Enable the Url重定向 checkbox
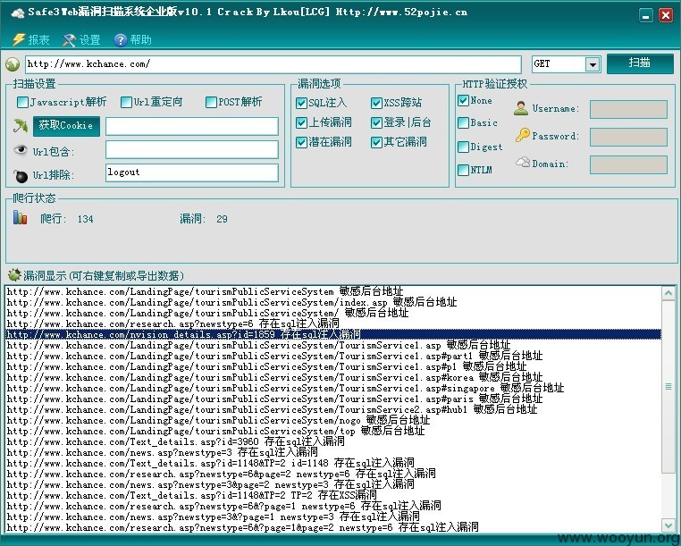Image resolution: width=681 pixels, height=546 pixels. [126, 102]
